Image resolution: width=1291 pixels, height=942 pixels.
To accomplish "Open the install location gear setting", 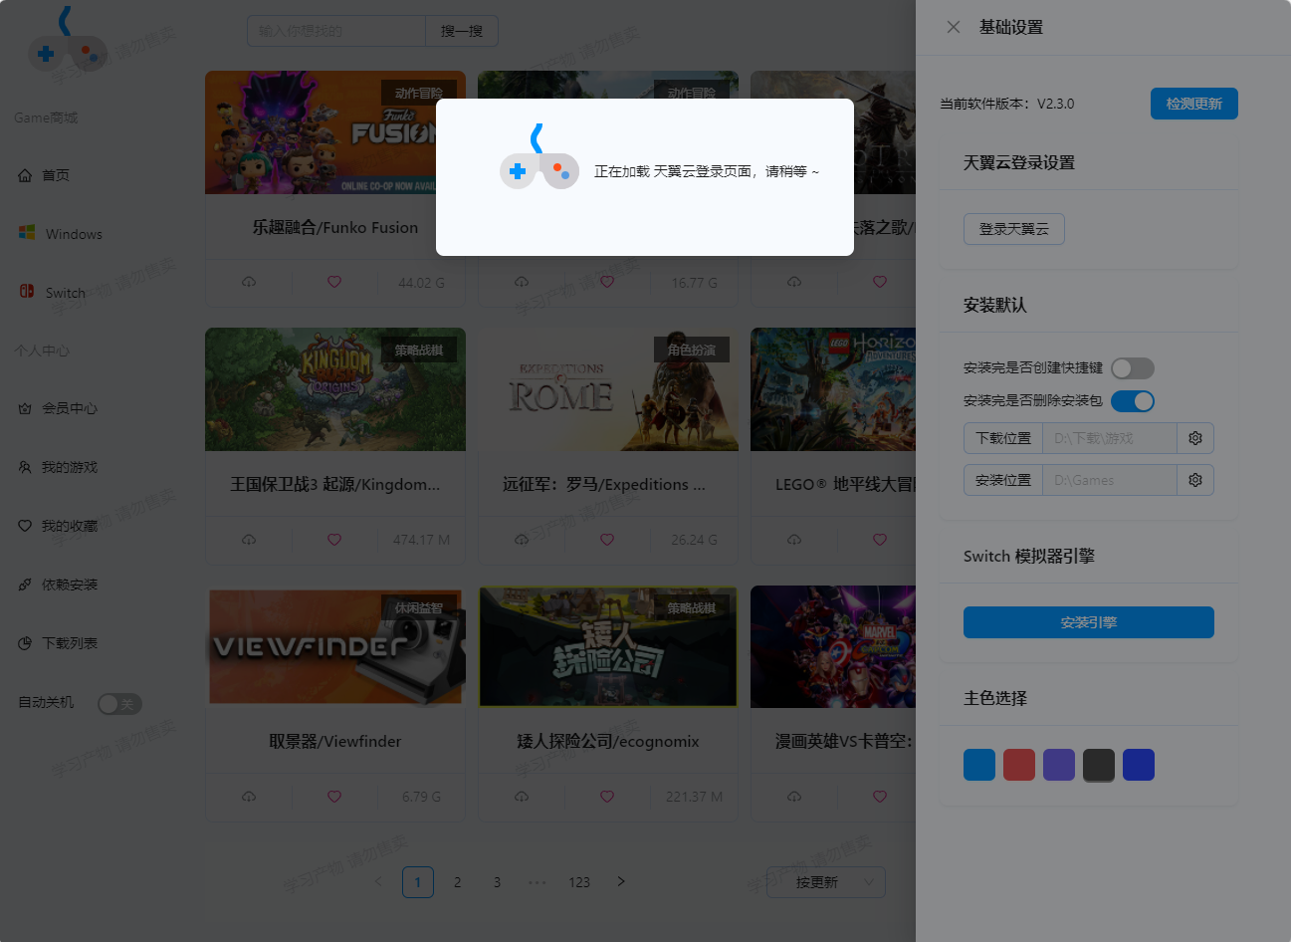I will (x=1195, y=480).
